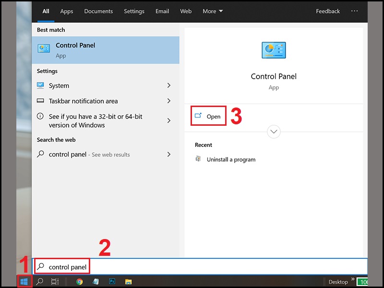Expand the control panel web results arrow
Image resolution: width=384 pixels, height=288 pixels.
(x=169, y=154)
